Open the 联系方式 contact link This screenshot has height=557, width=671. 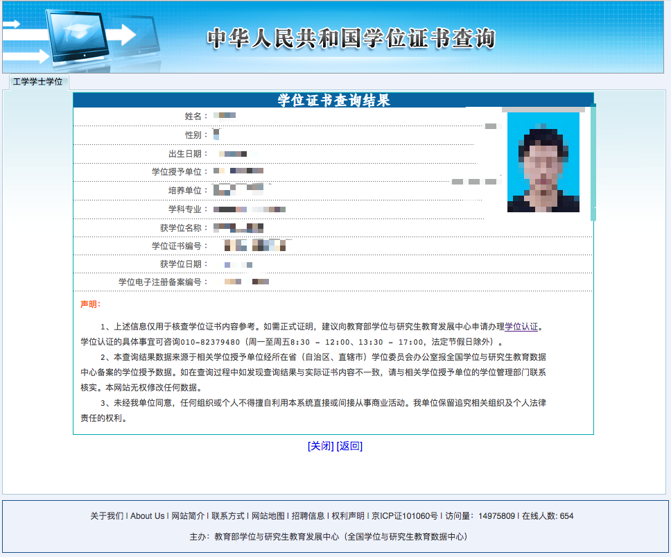pos(229,516)
